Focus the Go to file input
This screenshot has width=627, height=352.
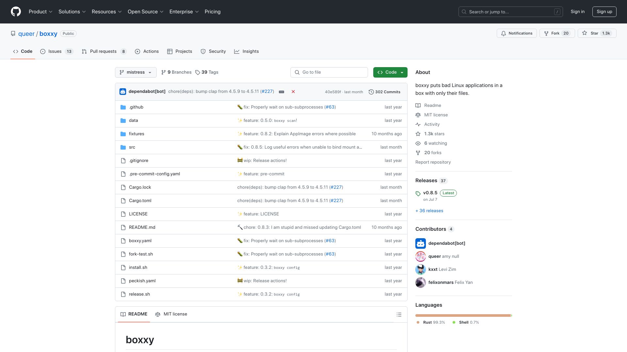[x=329, y=72]
